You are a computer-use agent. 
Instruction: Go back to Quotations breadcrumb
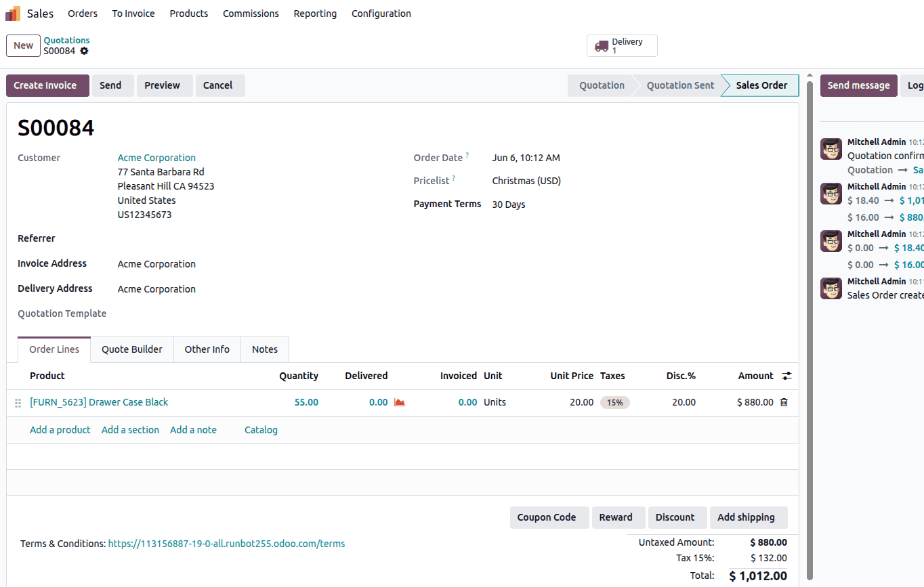(66, 40)
